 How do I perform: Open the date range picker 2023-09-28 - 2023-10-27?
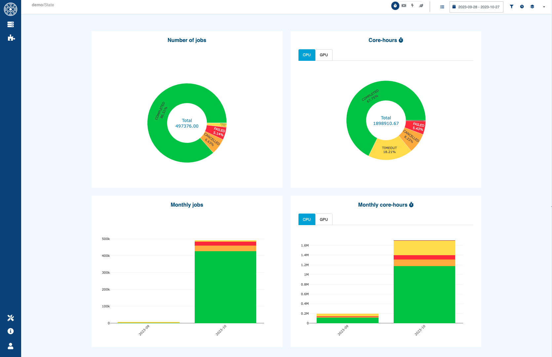tap(476, 7)
